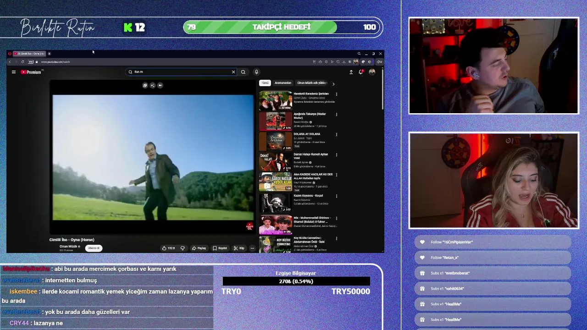Click Follow 'Retan_x' event row
The width and height of the screenshot is (587, 330).
tap(493, 258)
